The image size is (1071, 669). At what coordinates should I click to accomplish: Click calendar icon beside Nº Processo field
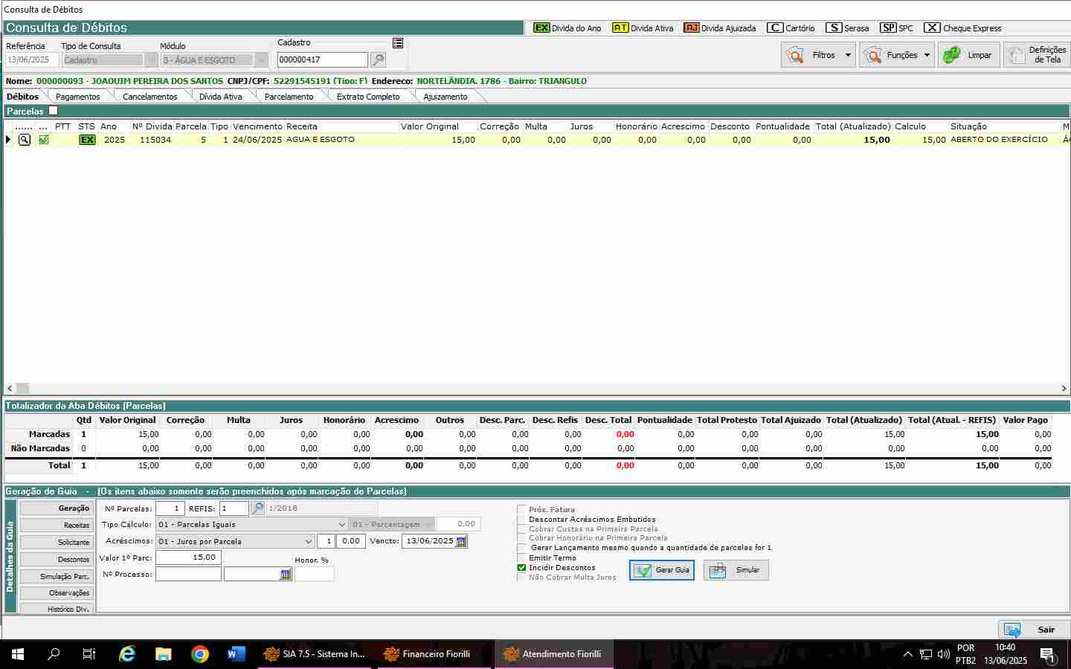[286, 575]
